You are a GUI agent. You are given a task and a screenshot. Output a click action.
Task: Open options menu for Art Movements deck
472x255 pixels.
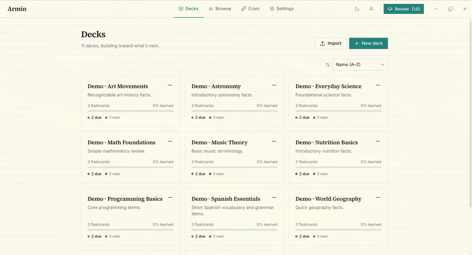[170, 85]
